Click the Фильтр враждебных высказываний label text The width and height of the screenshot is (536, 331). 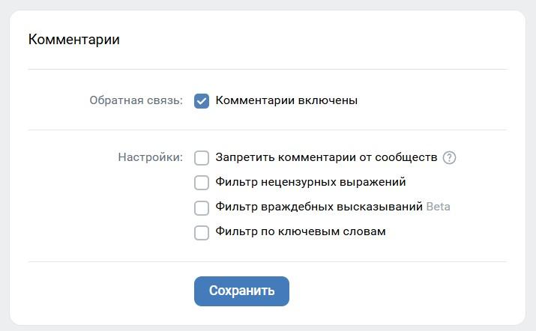(x=319, y=207)
